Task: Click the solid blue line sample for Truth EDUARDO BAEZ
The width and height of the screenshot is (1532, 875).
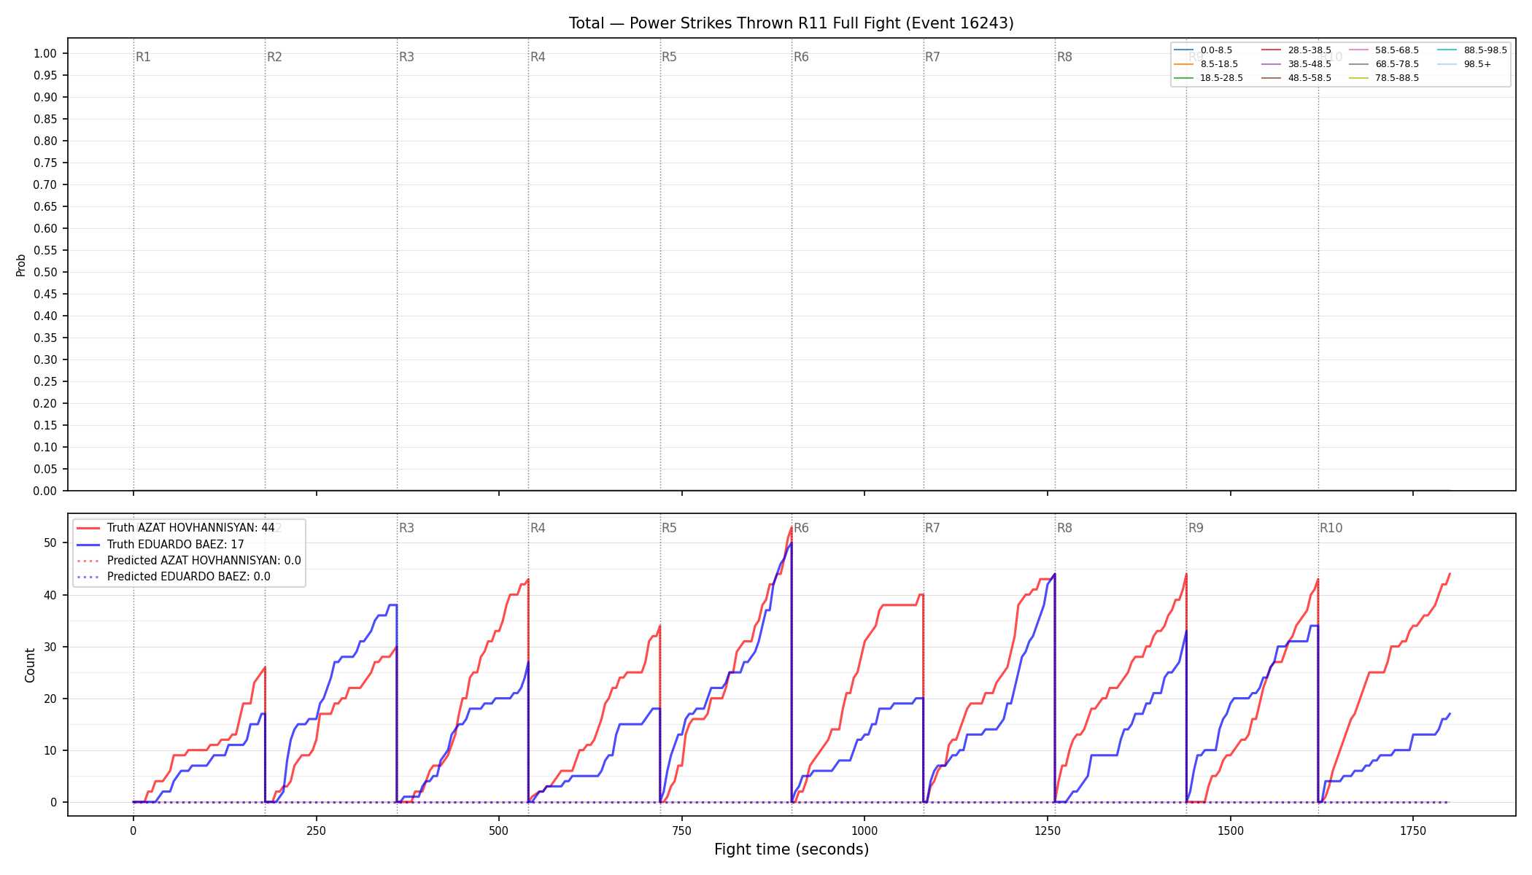Action: pyautogui.click(x=88, y=545)
